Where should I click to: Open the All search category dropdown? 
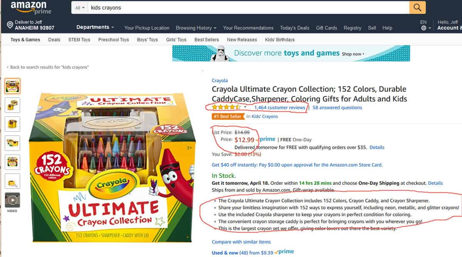pos(80,8)
